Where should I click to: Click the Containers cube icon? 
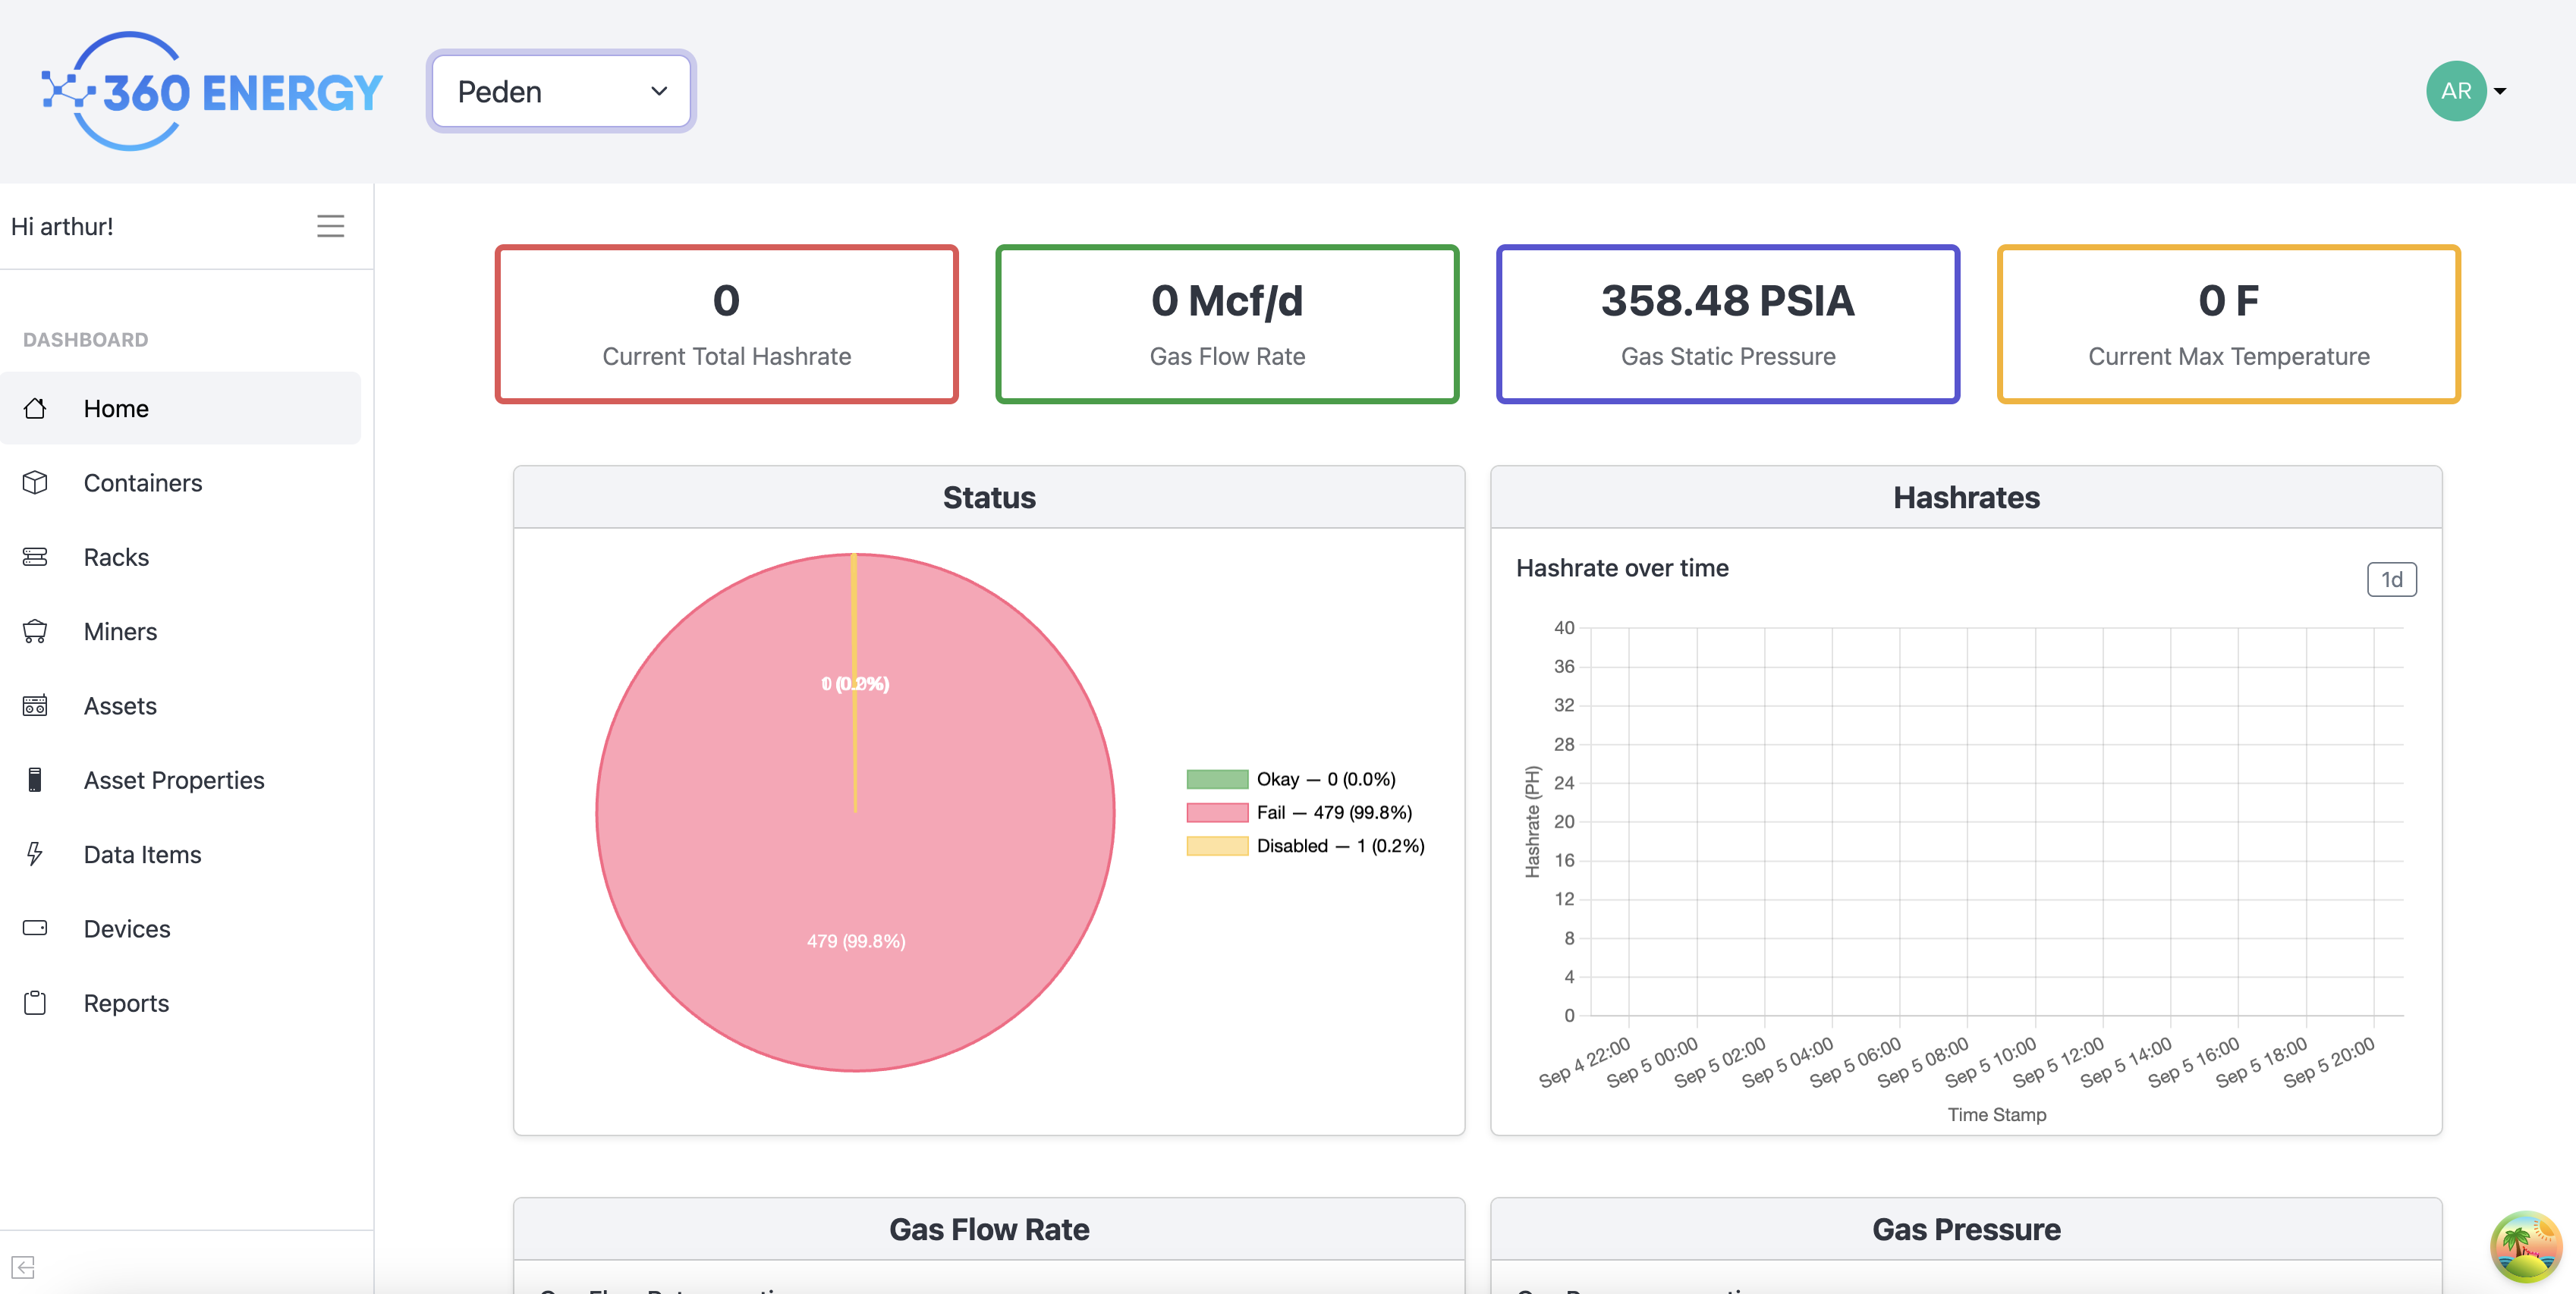(35, 483)
